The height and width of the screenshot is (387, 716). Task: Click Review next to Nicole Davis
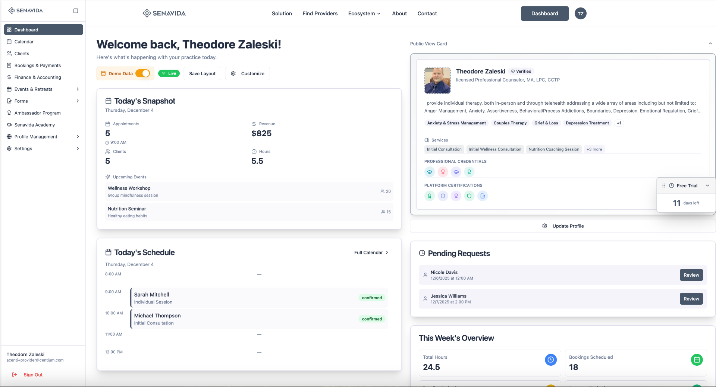pos(691,275)
